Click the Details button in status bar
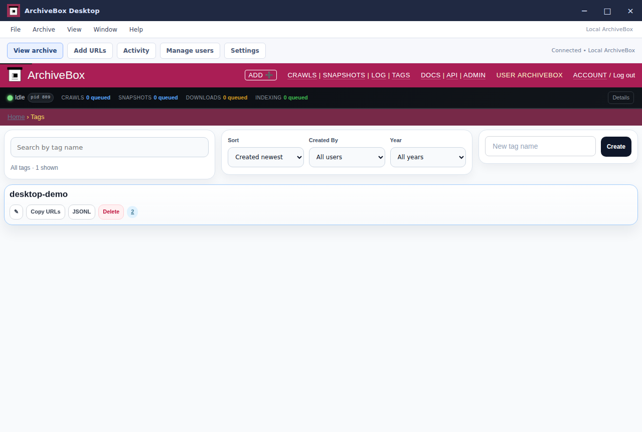This screenshot has height=432, width=642. [621, 98]
